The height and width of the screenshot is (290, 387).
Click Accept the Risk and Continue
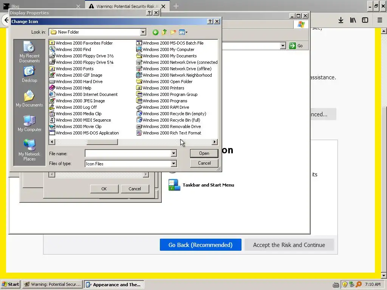(x=289, y=245)
